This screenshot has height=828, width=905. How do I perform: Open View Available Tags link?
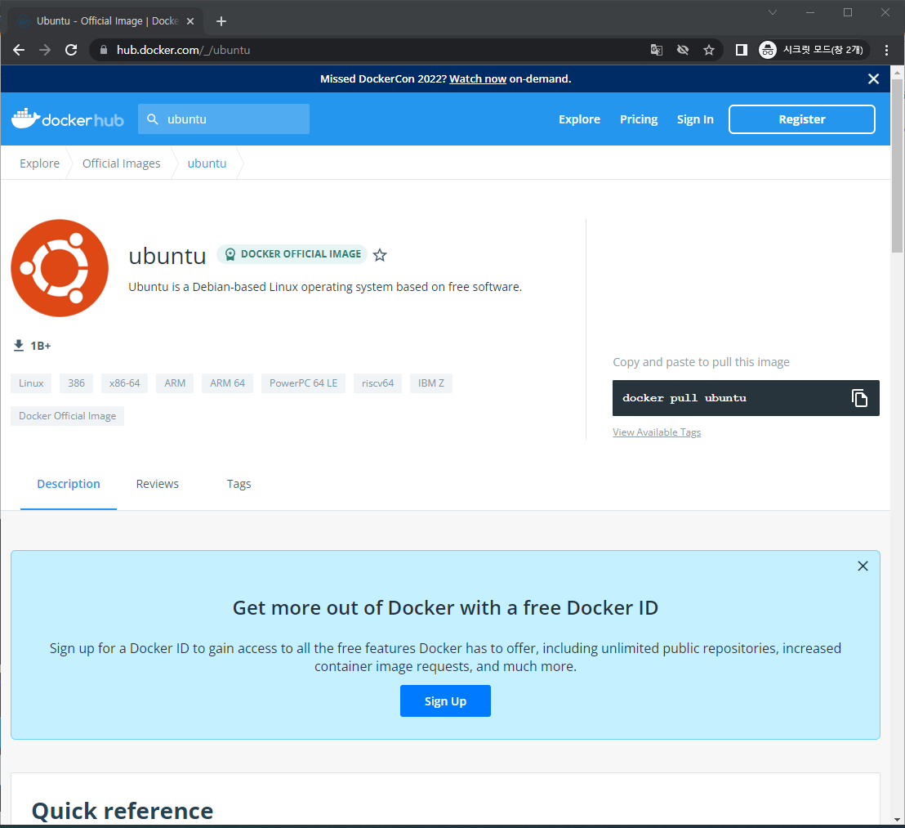tap(656, 432)
